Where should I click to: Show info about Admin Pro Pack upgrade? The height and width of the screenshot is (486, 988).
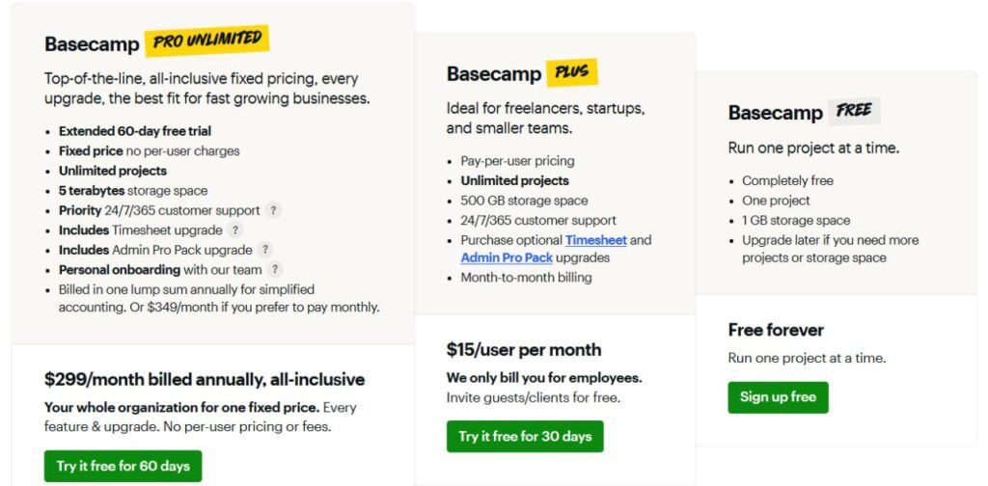(x=265, y=250)
